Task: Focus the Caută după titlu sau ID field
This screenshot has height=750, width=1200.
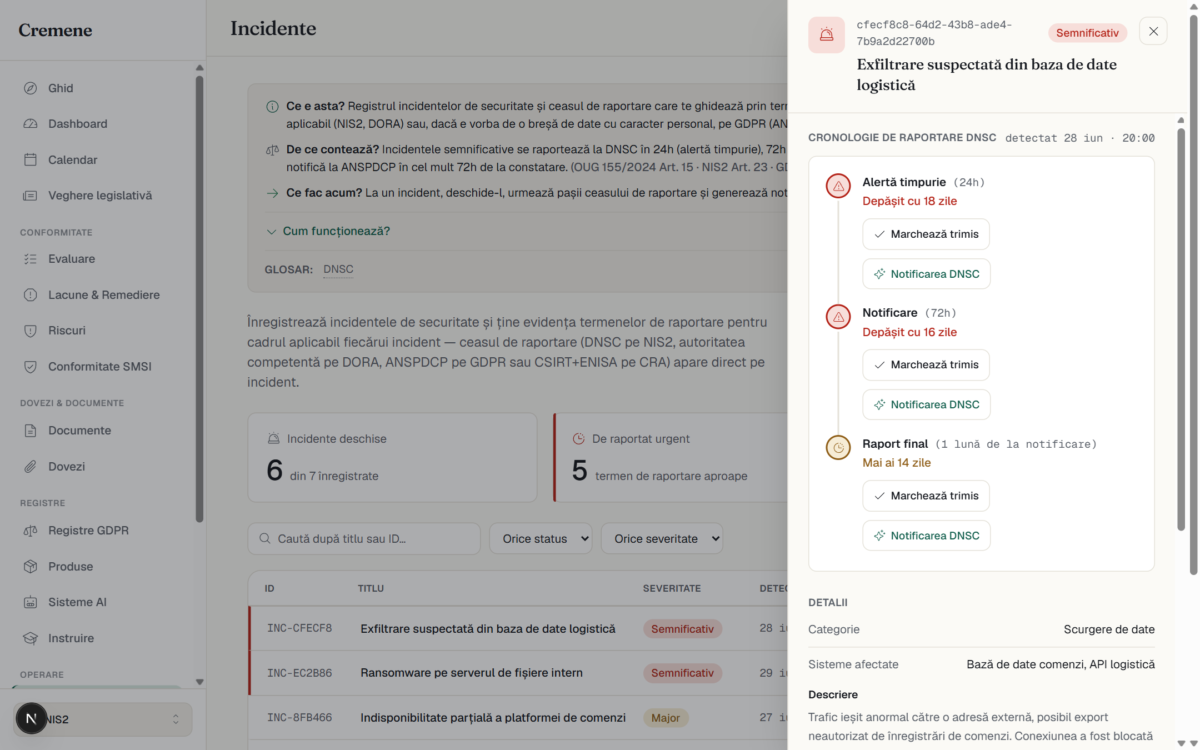Action: (364, 538)
